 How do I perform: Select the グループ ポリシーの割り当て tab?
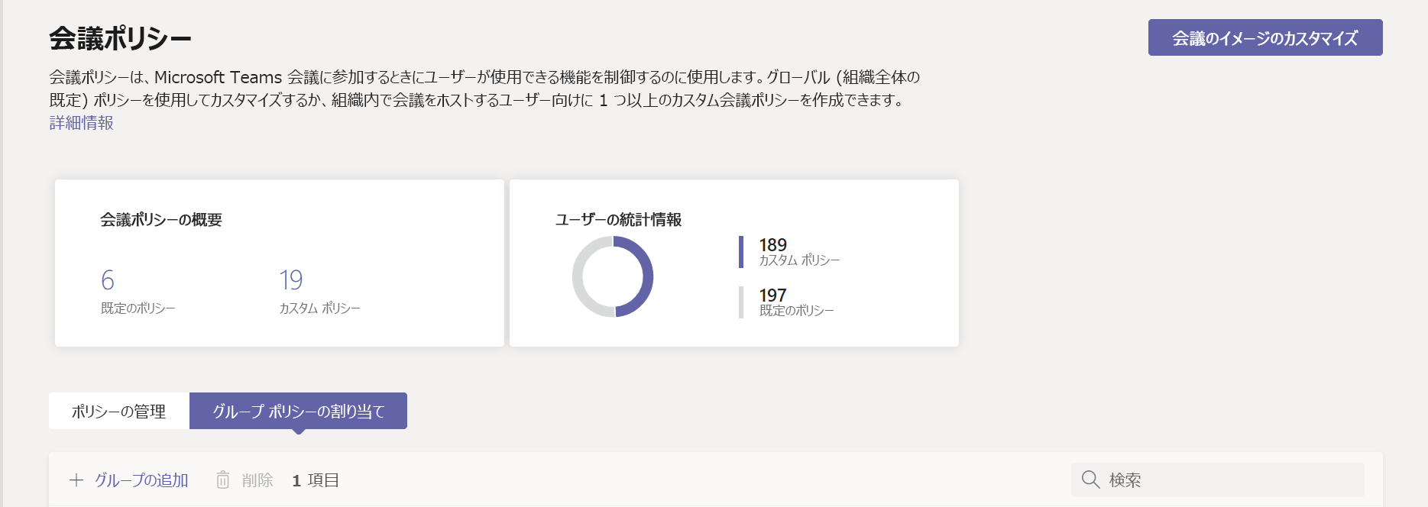pos(298,412)
